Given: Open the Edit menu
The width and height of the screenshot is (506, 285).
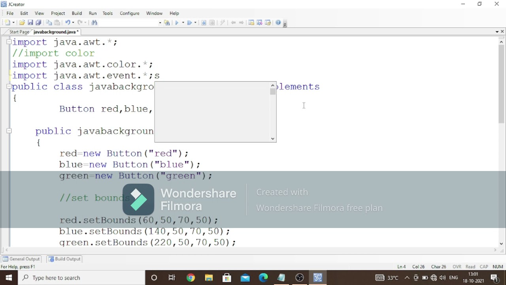Looking at the screenshot, I should 24,13.
